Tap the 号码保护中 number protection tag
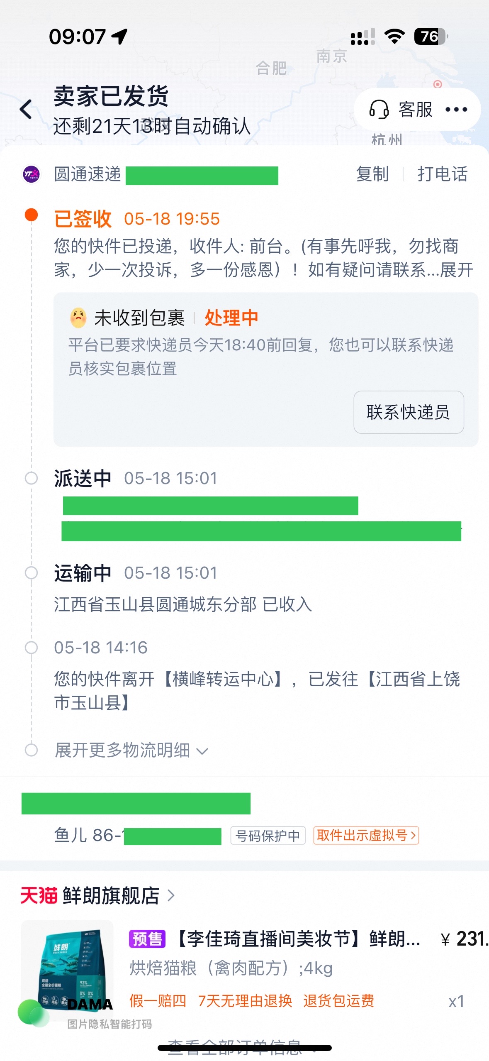Viewport: 489px width, 1061px height. (268, 835)
